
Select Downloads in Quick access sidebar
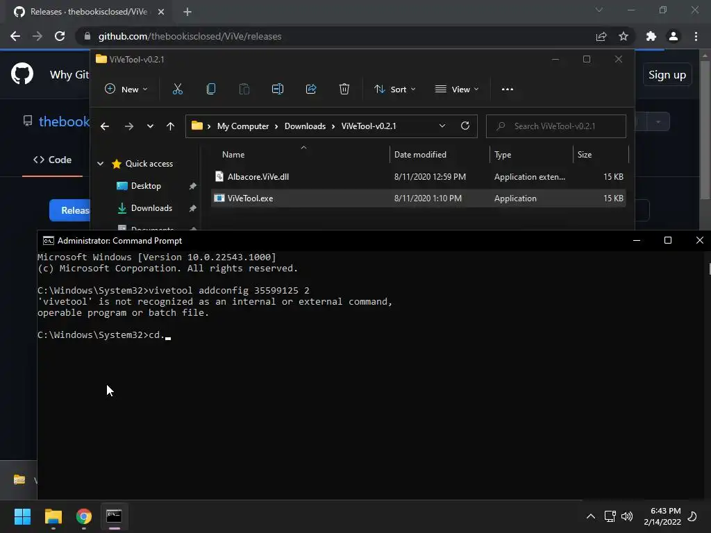(151, 208)
